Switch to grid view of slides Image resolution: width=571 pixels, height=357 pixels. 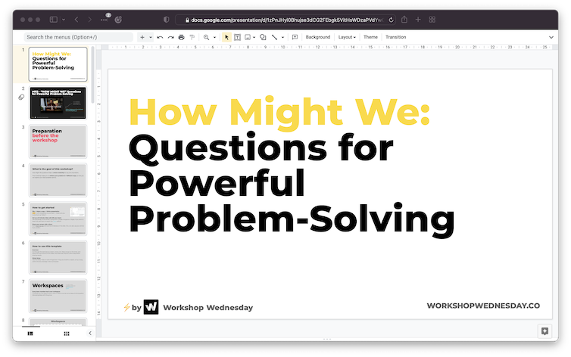click(x=67, y=333)
